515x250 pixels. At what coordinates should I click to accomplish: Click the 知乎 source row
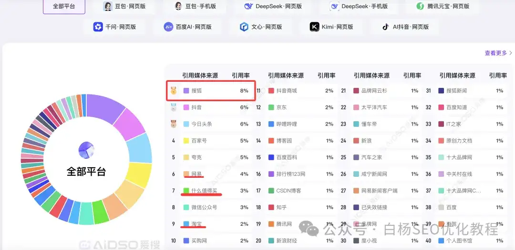pyautogui.click(x=295, y=207)
